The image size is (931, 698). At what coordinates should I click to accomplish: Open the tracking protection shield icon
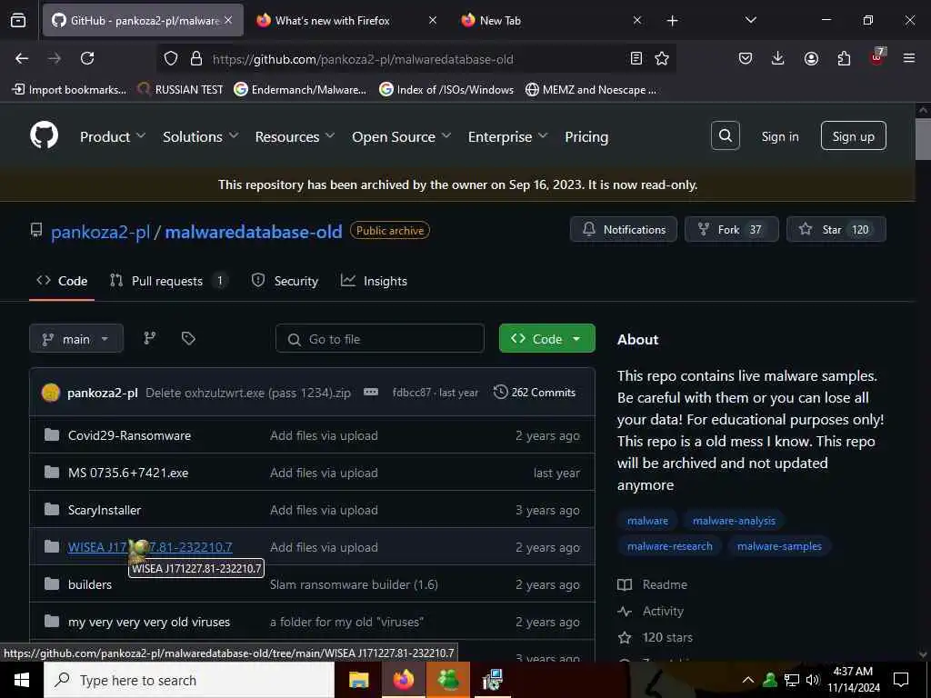tap(171, 58)
